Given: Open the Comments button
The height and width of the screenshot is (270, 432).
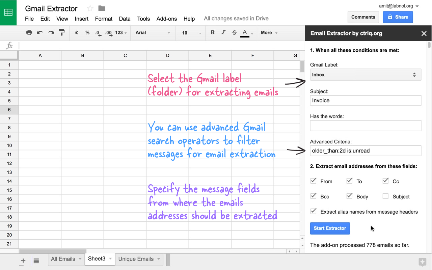Looking at the screenshot, I should pos(363,17).
